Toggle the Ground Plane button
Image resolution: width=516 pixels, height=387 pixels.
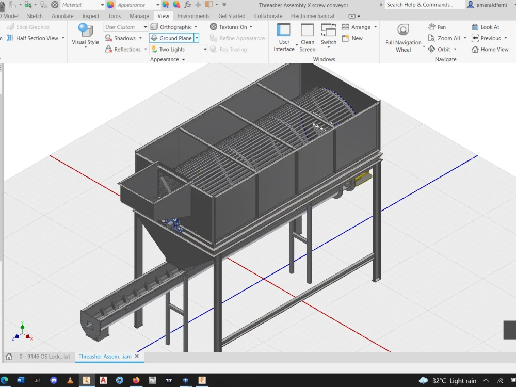[171, 38]
